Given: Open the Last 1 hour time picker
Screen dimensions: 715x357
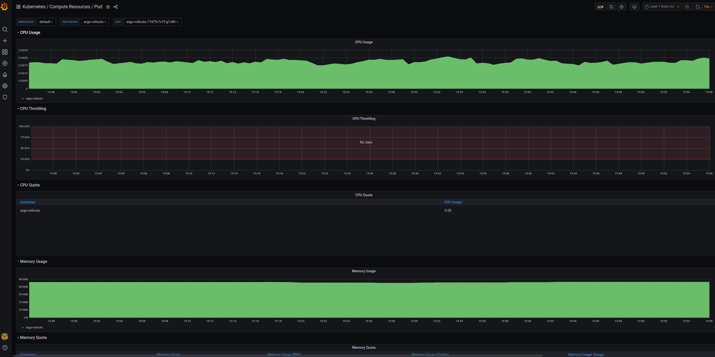Looking at the screenshot, I should [x=662, y=7].
